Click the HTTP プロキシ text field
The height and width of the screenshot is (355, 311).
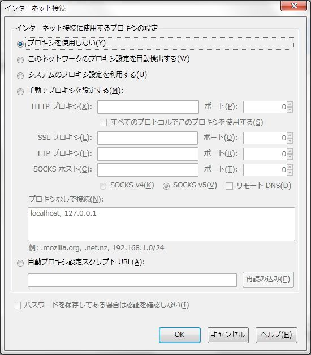click(148, 107)
